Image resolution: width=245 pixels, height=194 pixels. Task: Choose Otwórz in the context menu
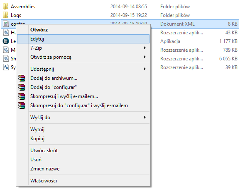[83, 30]
